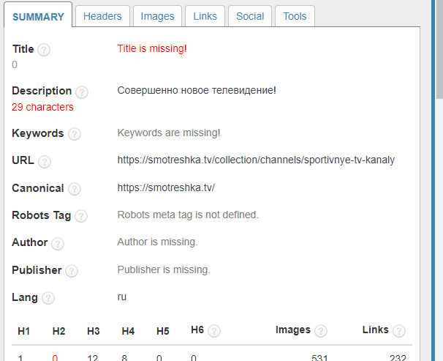
Task: Click help icon beside Publisher label
Action: tap(71, 271)
